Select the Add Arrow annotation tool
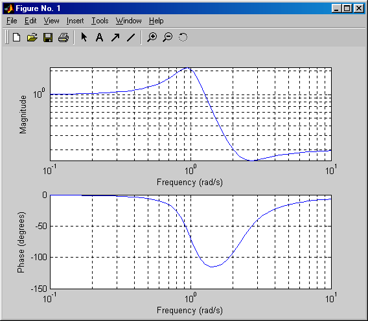This screenshot has width=368, height=321. pos(115,38)
